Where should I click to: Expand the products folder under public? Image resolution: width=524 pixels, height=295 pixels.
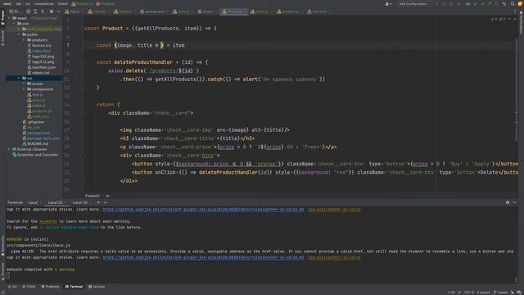(x=24, y=40)
